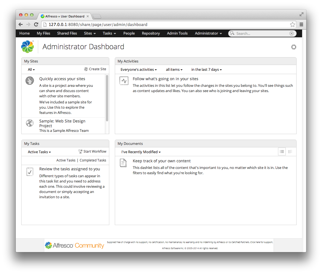Screen dimensions: 322x274
Task: Click the Alfresco Community footer logo
Action: [x=74, y=245]
